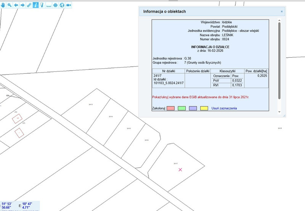Open the distance measure ruler tool
The width and height of the screenshot is (305, 211).
coord(49,5)
